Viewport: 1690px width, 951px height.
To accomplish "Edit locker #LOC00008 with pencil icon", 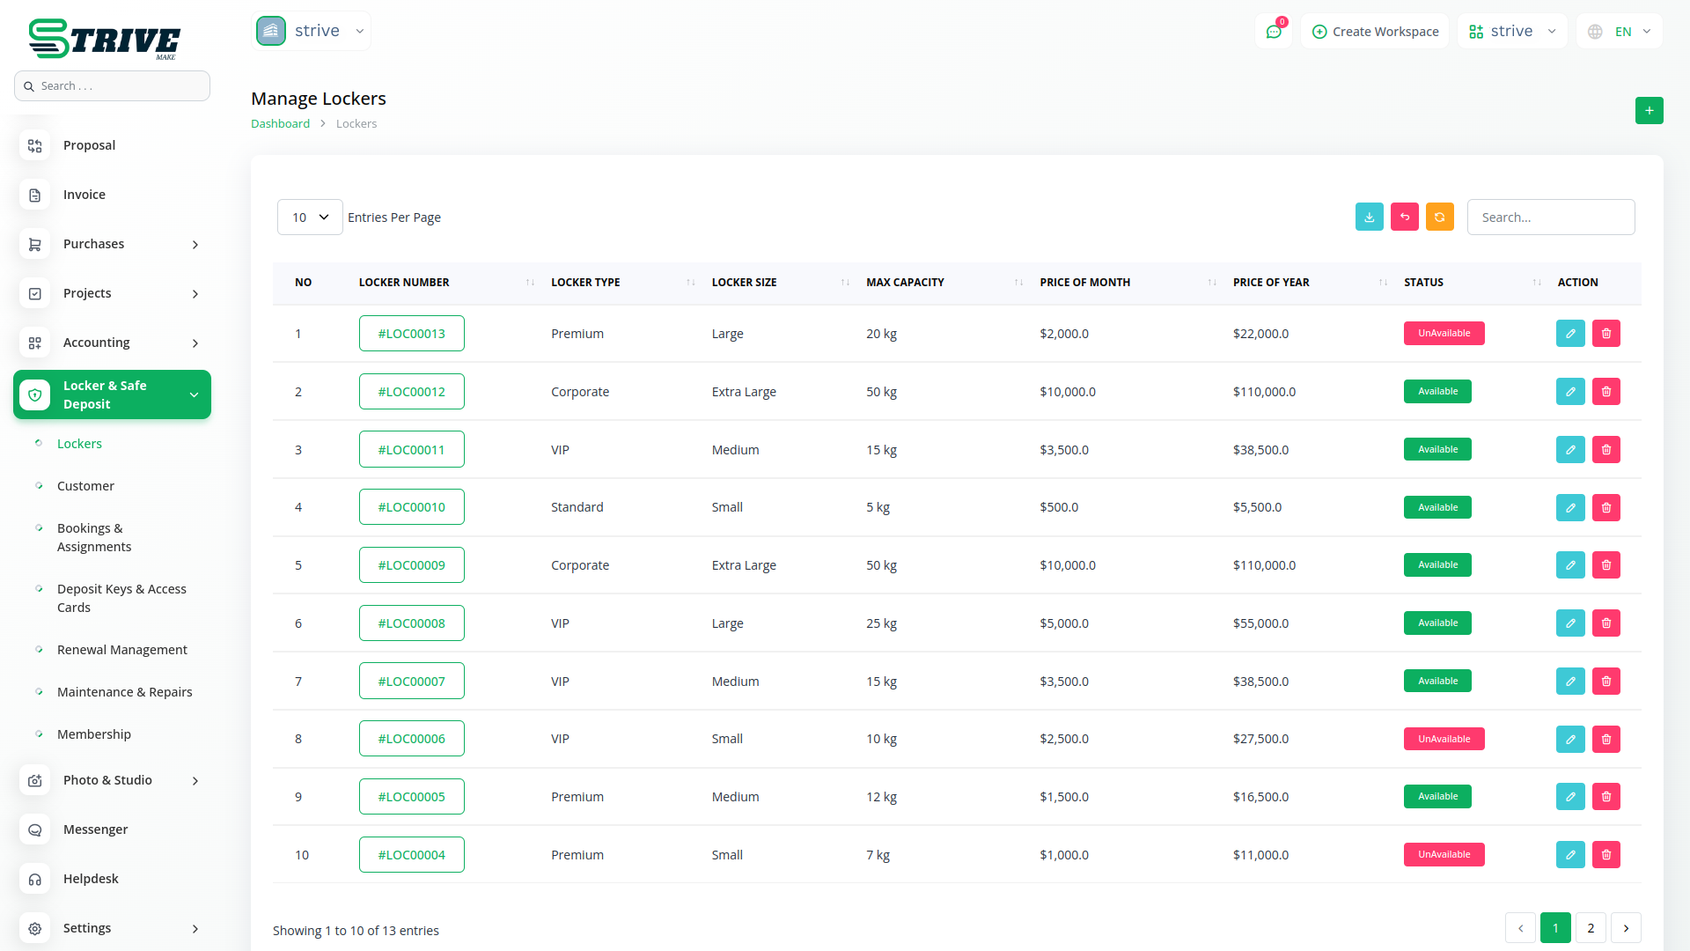I will coord(1569,623).
